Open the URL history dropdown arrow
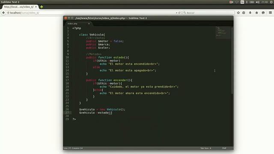Viewport: 274px width, 154px height. tap(176, 13)
